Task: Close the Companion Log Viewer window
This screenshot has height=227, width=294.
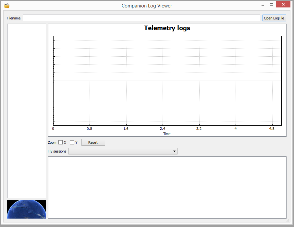Action: [283, 4]
